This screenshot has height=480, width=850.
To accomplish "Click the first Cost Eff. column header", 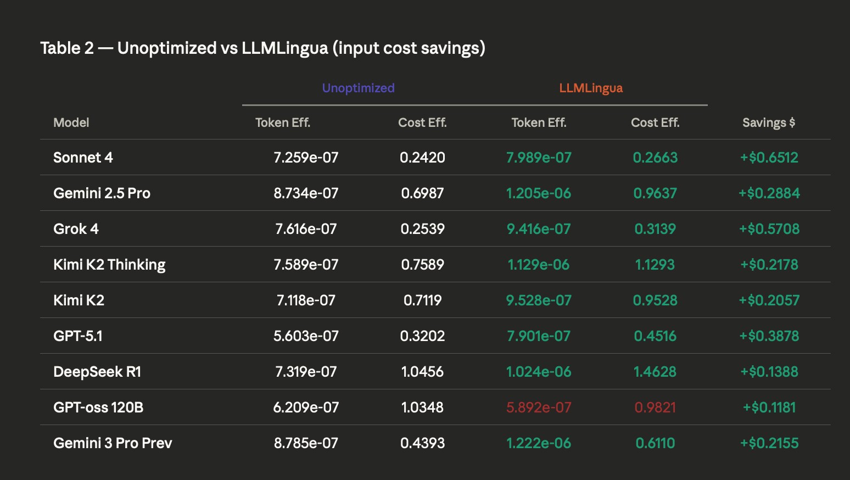I will [422, 122].
